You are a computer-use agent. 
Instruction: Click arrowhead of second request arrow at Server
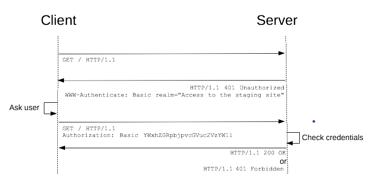tap(281, 121)
